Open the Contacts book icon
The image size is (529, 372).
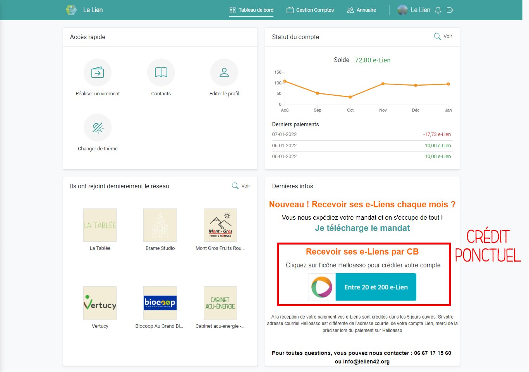[161, 72]
